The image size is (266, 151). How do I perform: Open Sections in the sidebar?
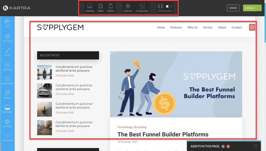tap(7, 66)
